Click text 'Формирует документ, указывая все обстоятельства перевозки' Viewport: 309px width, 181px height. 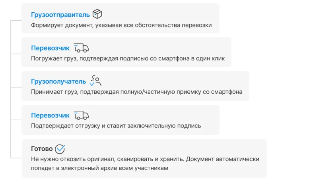tap(121, 25)
